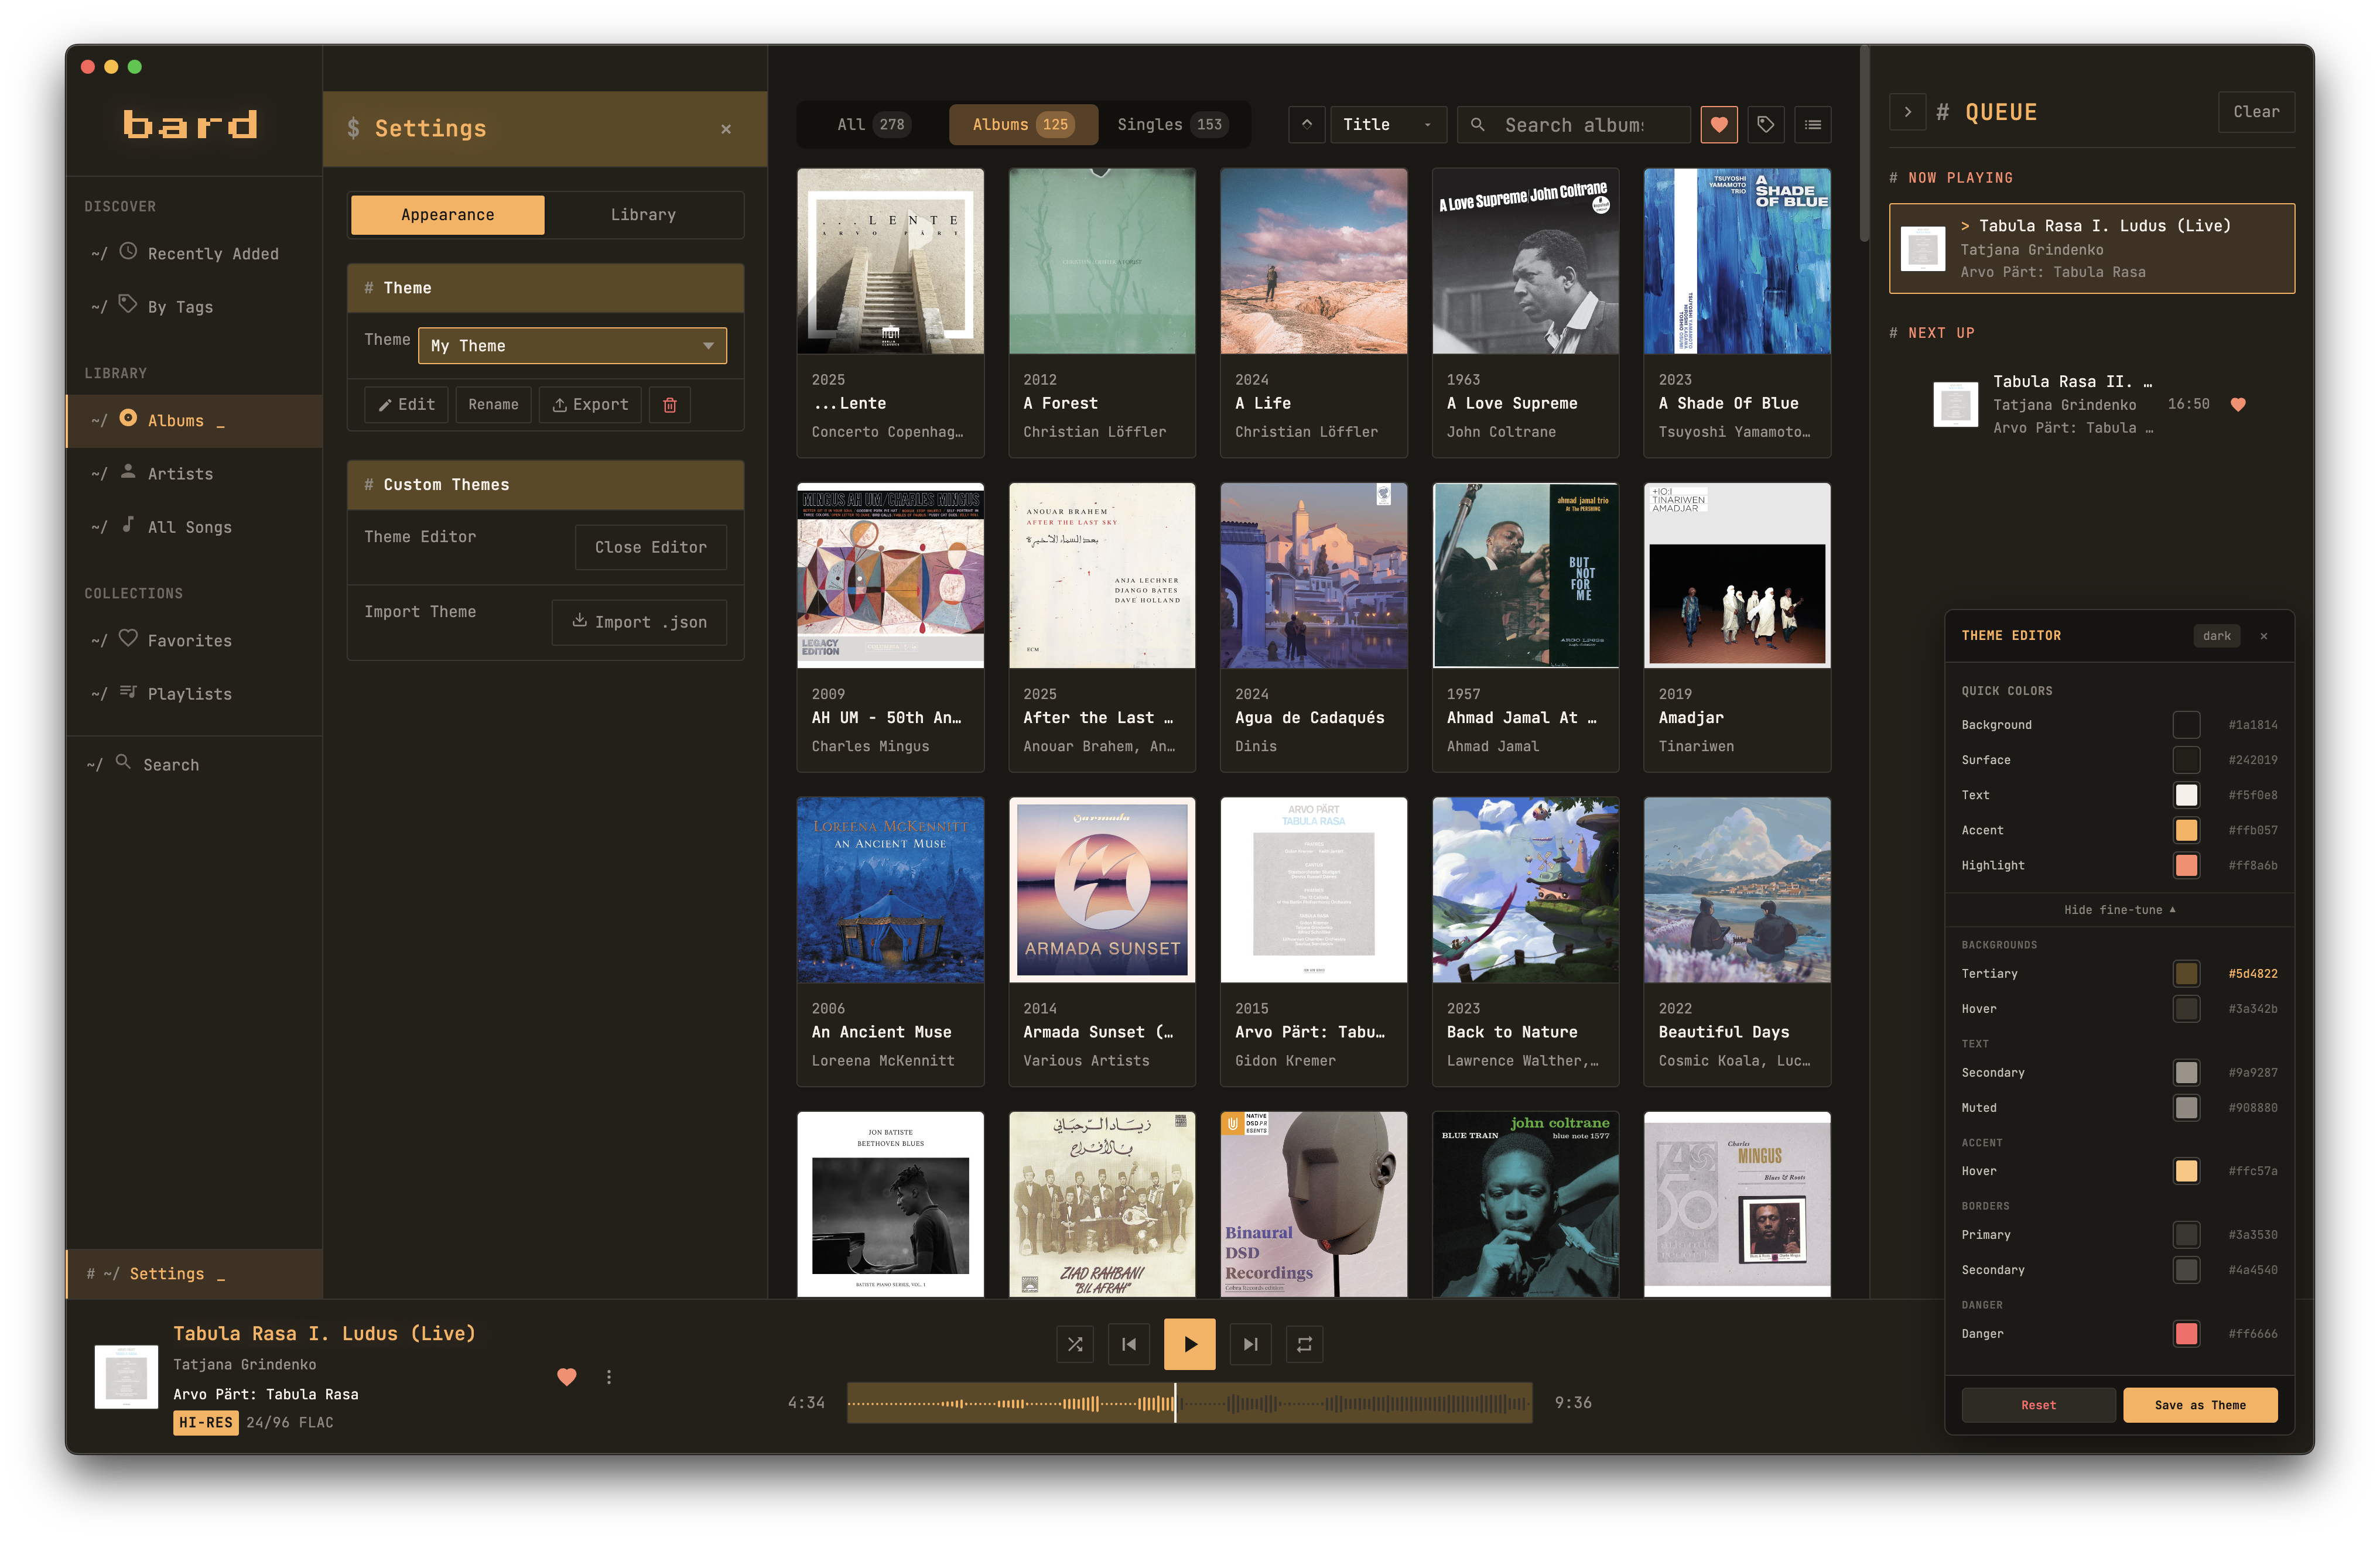The image size is (2380, 1541).
Task: Toggle the favorites-only heart filter
Action: coord(1719,124)
